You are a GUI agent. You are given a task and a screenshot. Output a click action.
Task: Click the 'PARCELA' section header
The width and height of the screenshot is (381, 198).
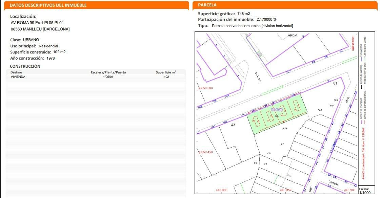point(207,5)
